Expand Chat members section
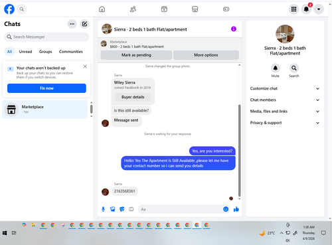 [x=285, y=100]
